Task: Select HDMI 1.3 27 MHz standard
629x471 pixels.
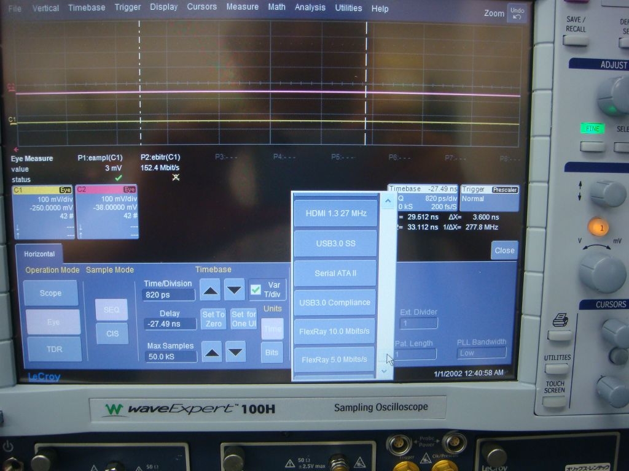Action: click(335, 213)
